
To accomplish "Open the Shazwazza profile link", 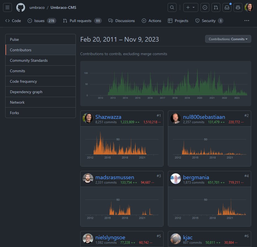I will 108,117.
